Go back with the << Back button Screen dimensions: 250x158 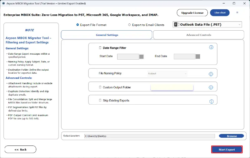tap(20, 150)
